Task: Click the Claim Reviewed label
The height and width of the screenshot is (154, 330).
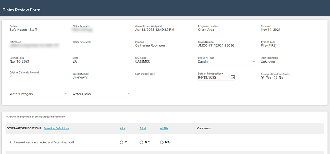Action: pos(81,42)
